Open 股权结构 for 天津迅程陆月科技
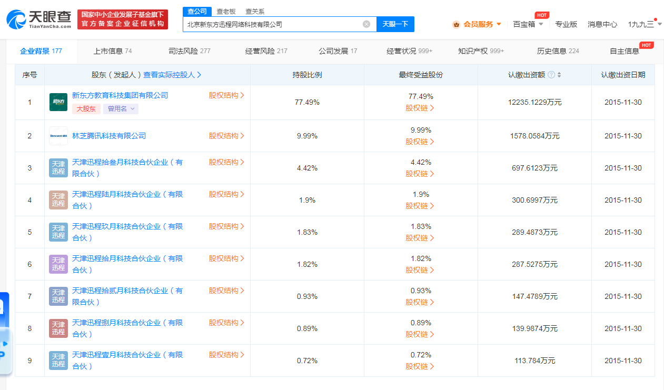Viewport: 664px width, 390px height. pyautogui.click(x=226, y=194)
